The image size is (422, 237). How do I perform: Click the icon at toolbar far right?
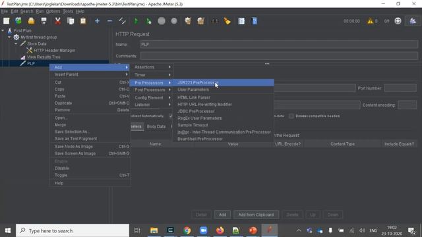click(x=413, y=21)
